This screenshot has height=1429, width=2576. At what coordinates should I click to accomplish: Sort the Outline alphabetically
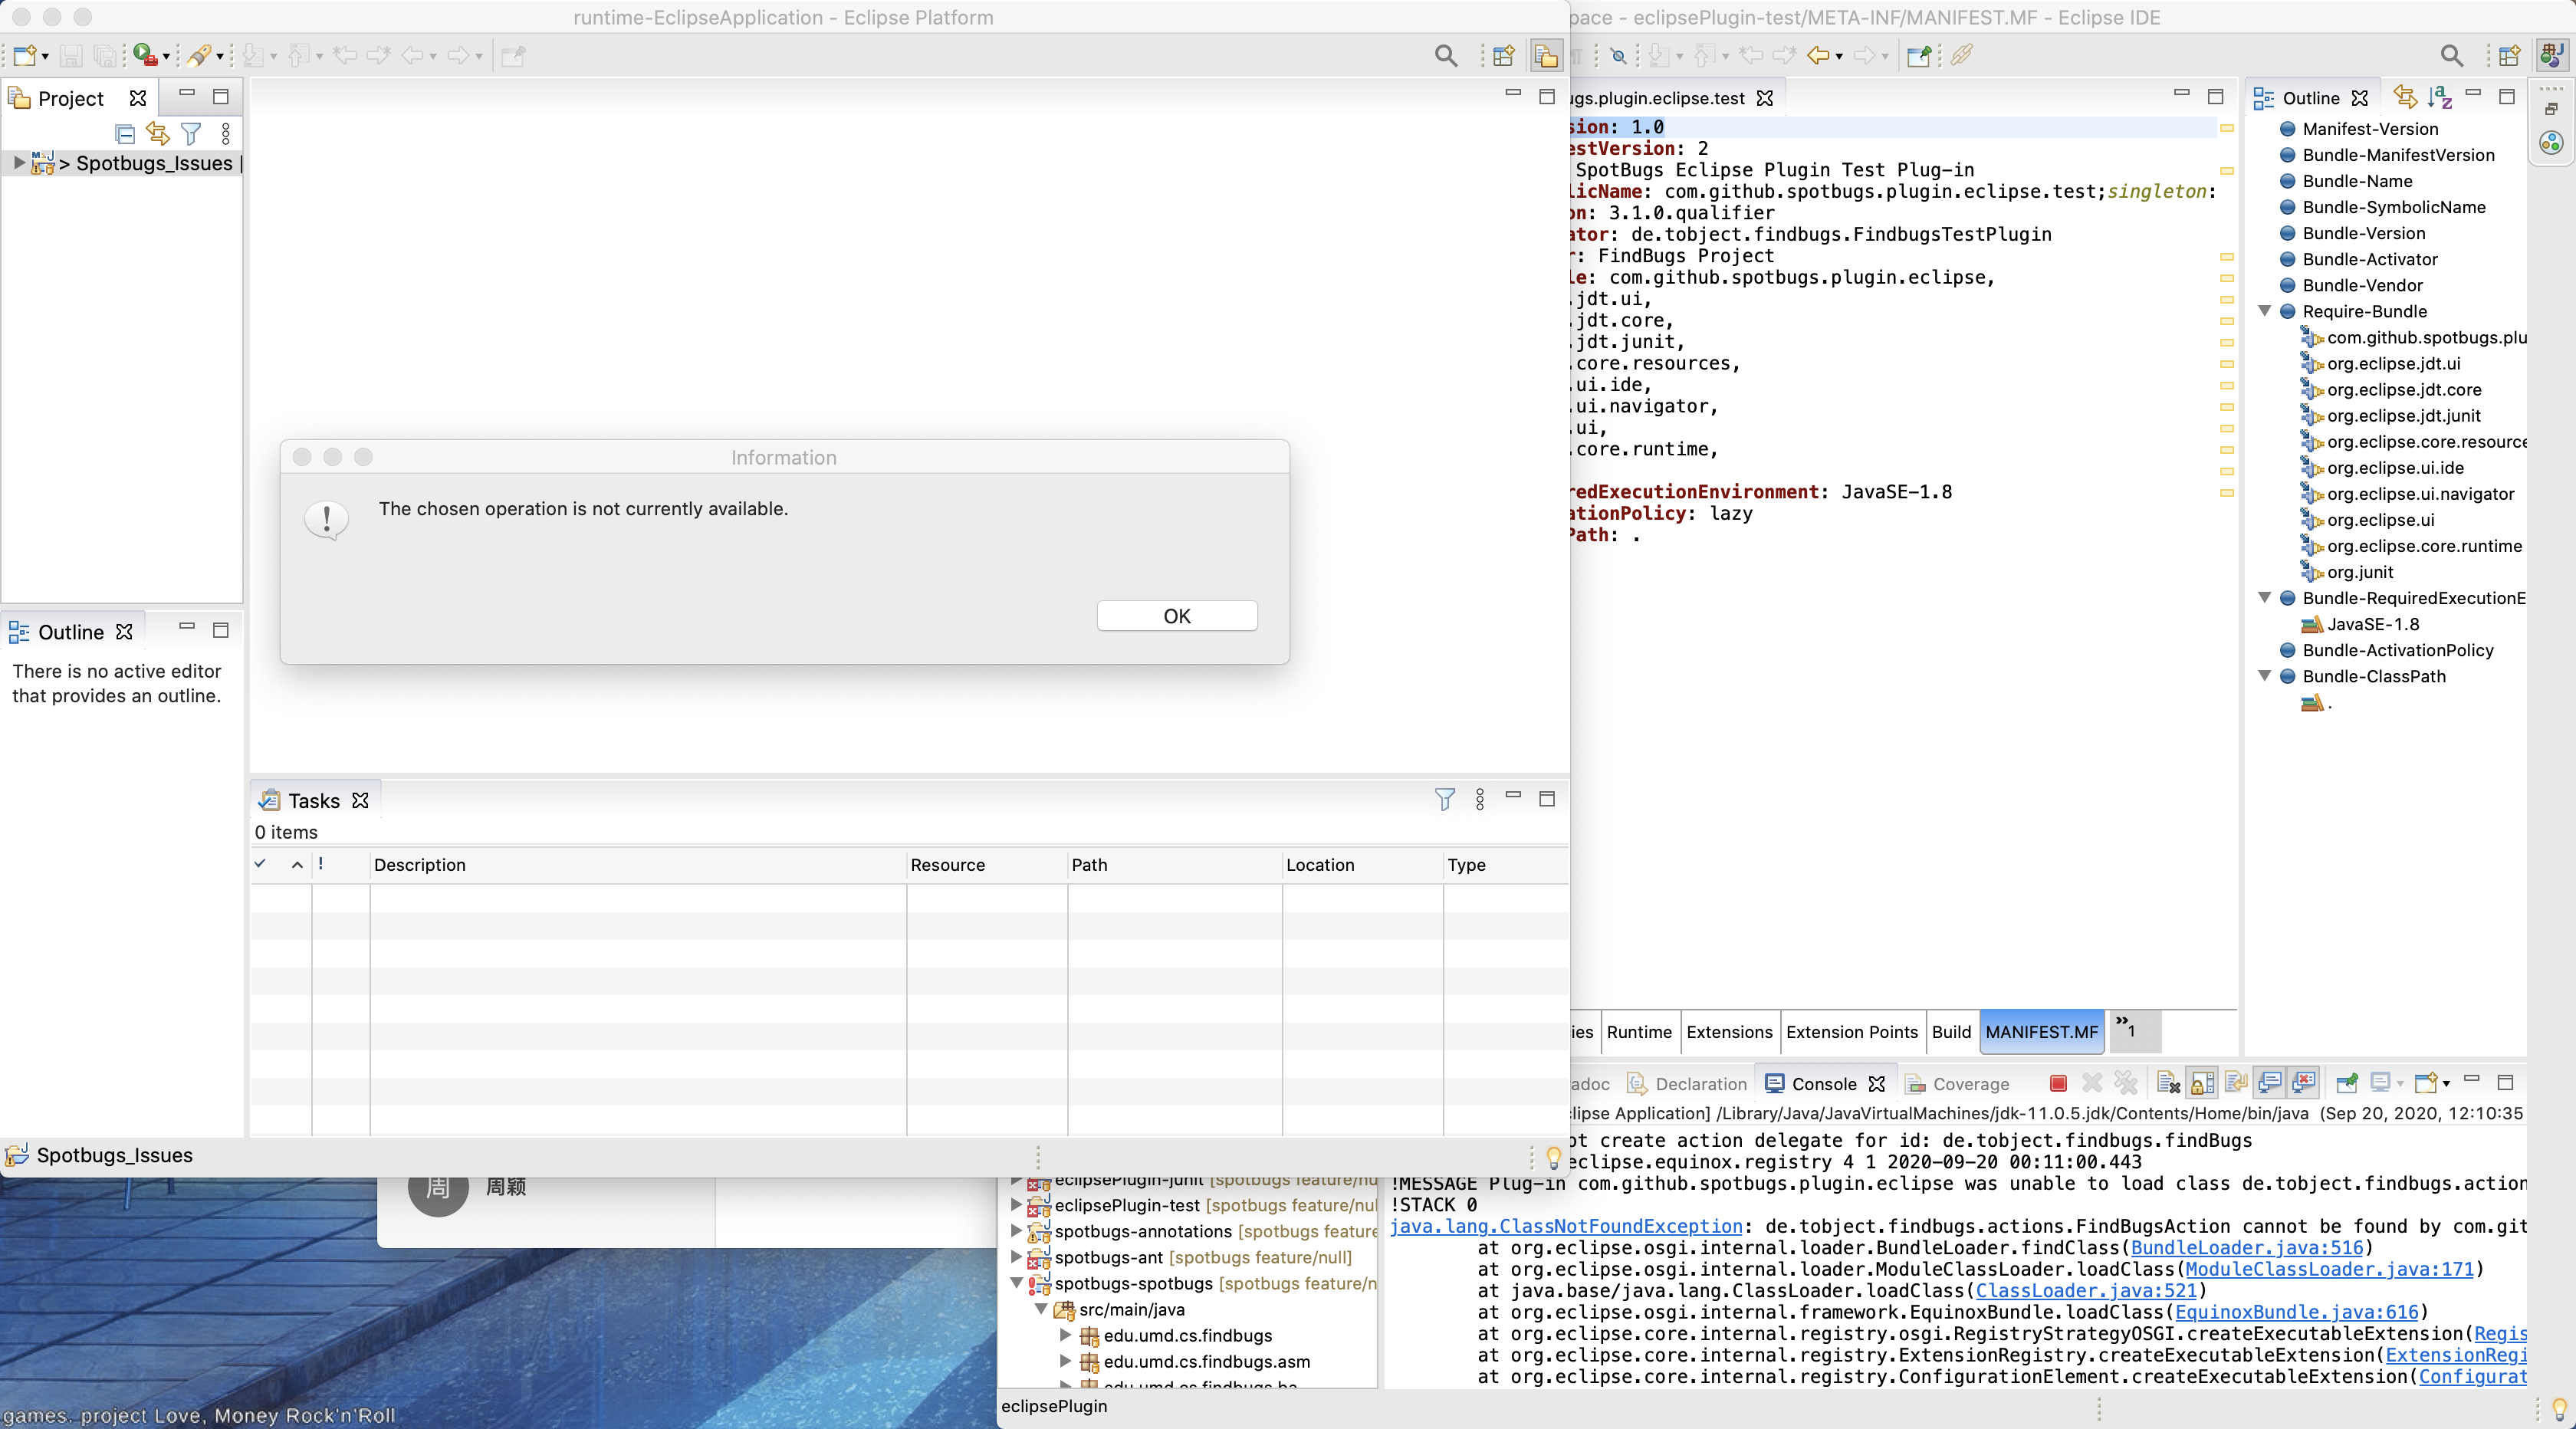[2440, 97]
